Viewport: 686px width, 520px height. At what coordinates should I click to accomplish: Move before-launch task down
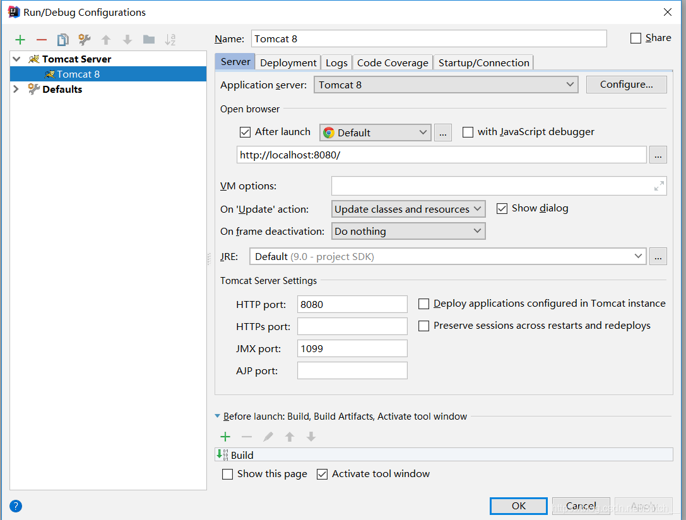click(311, 437)
